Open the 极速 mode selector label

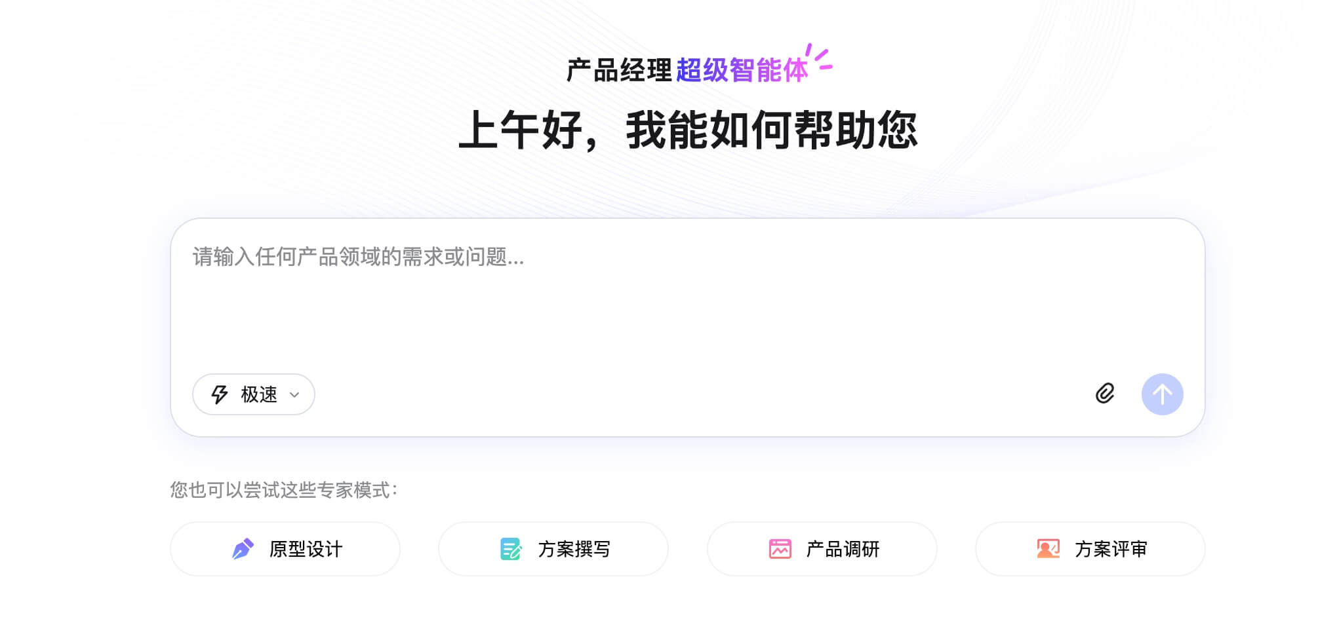click(x=259, y=394)
